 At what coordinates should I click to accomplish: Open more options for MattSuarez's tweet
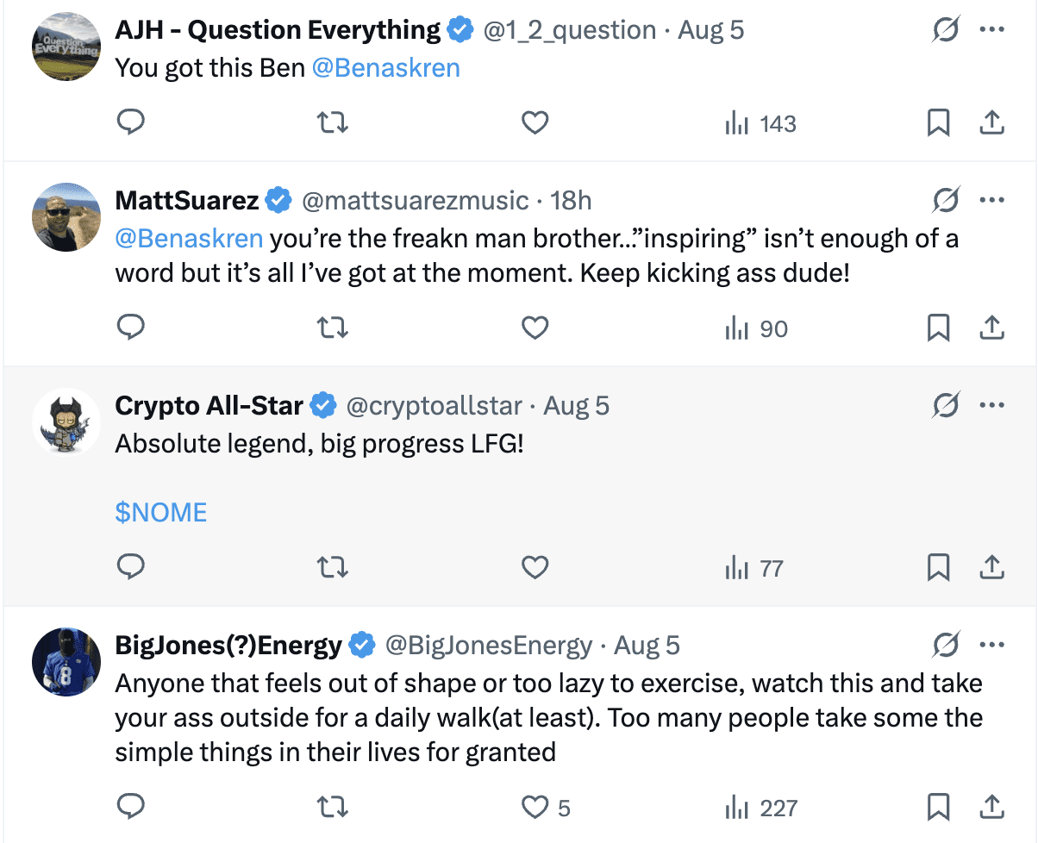pos(992,201)
